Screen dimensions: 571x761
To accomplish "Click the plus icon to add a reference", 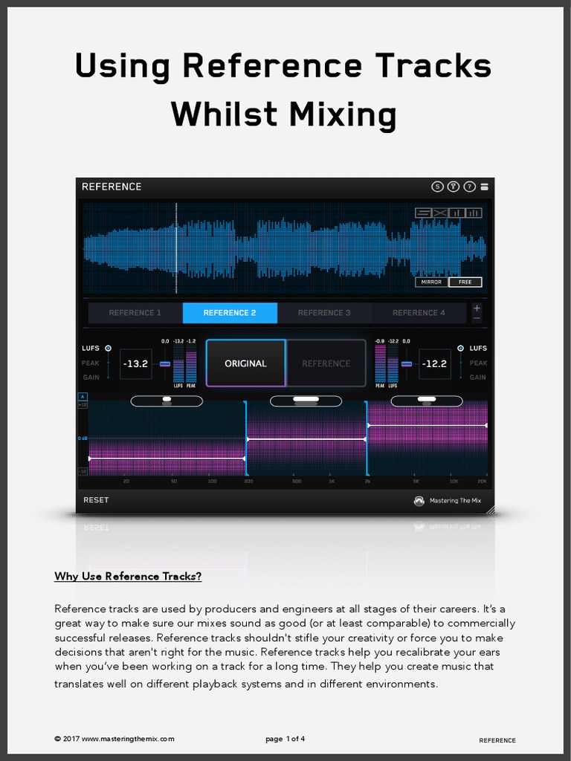I will [x=477, y=308].
